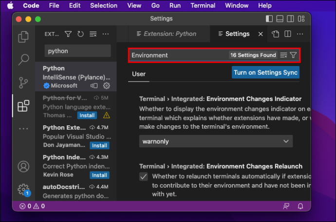Open notifications bell in the status bar
Image resolution: width=336 pixels, height=222 pixels.
click(x=300, y=206)
